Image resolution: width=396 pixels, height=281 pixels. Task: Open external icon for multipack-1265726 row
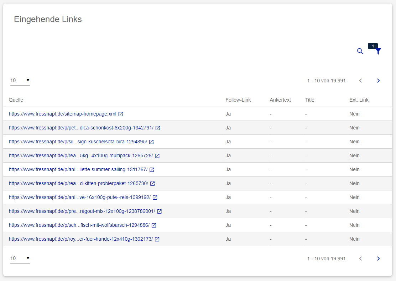coord(157,156)
